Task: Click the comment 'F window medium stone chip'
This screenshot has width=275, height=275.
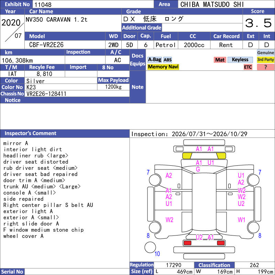Action: point(44,230)
